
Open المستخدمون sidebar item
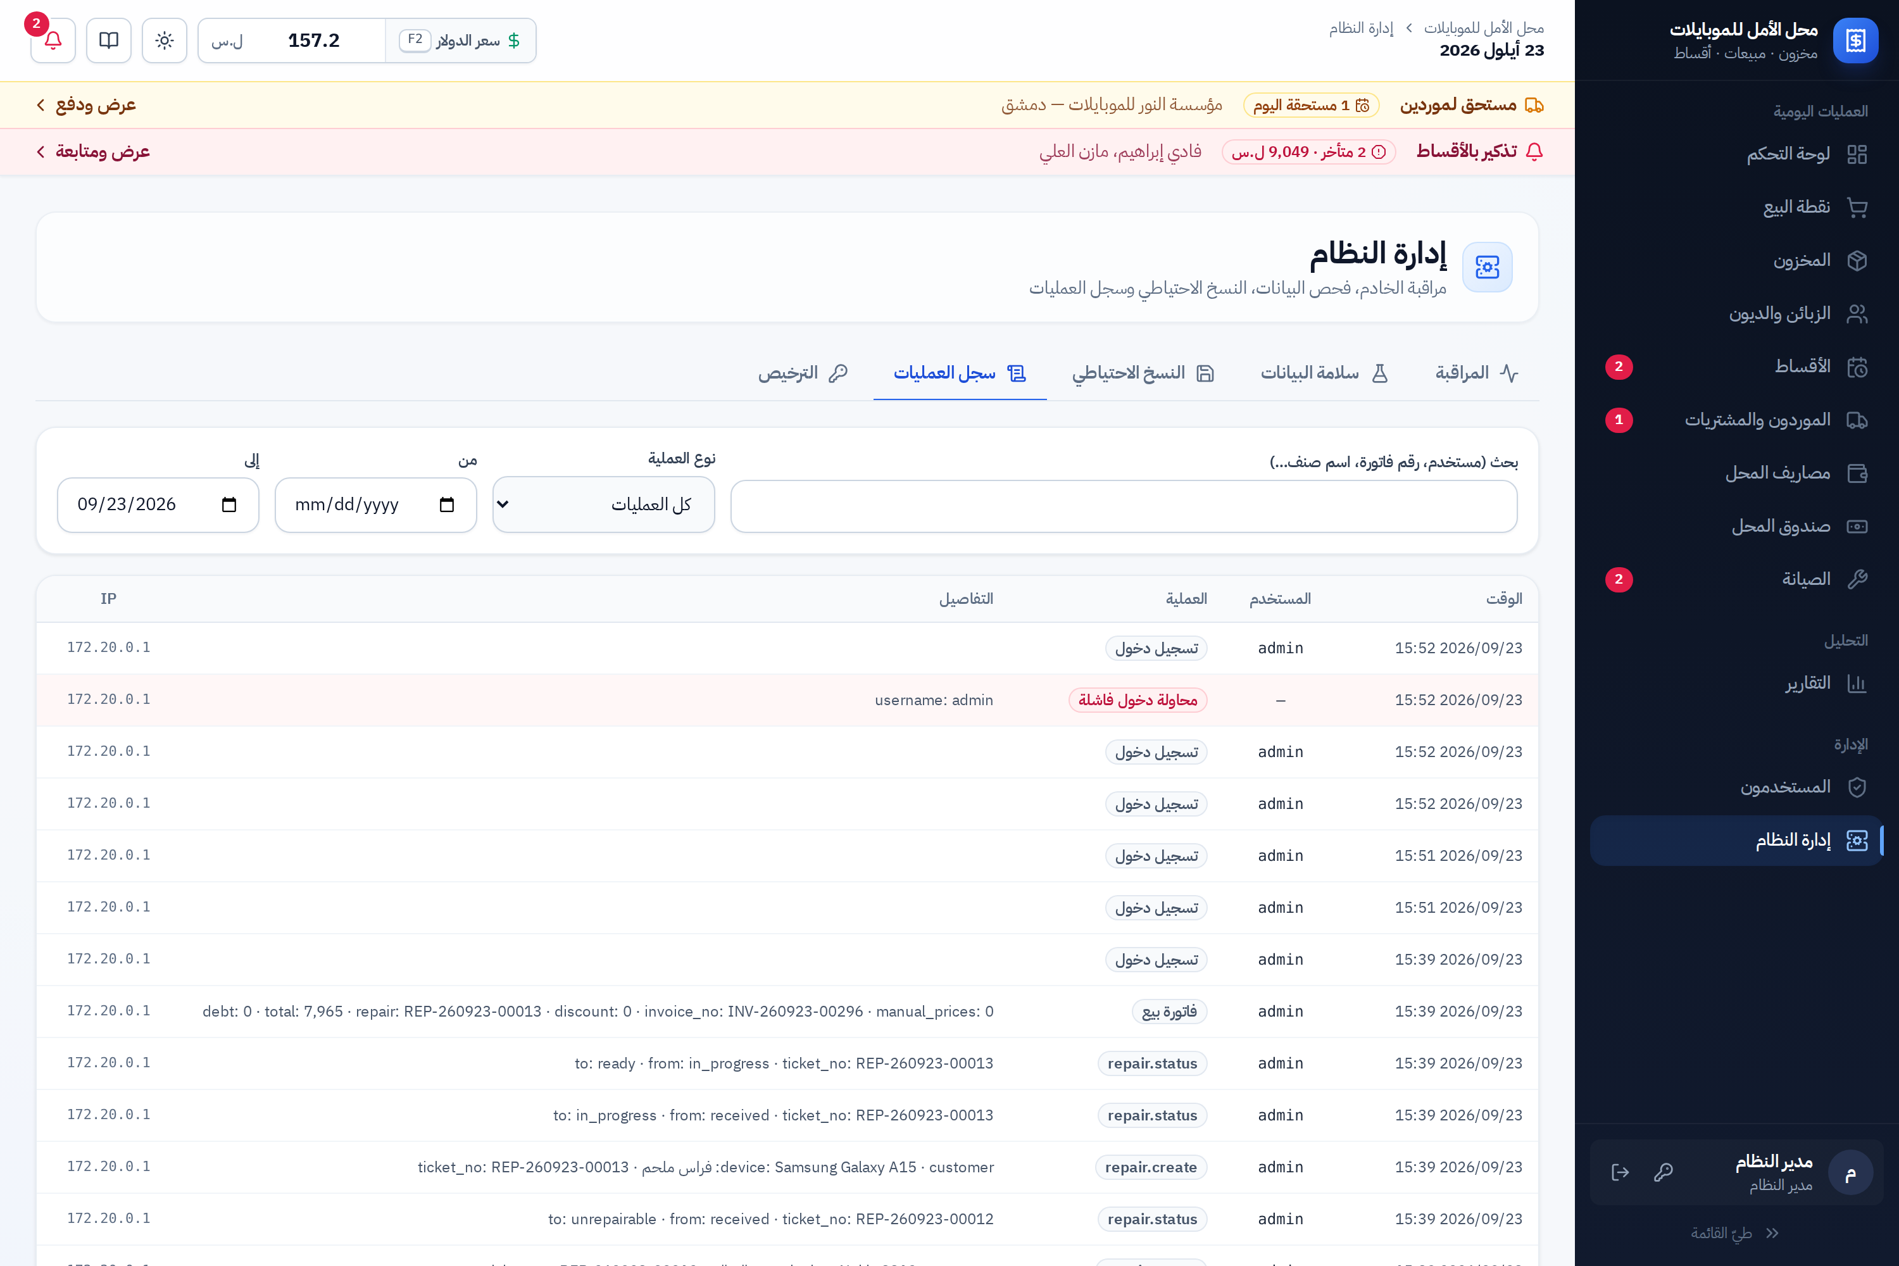(1736, 787)
